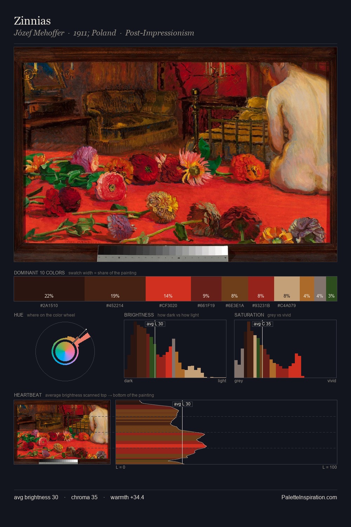The width and height of the screenshot is (351, 527).
Task: Click the DOMINANT 10 COLORS heading
Action: [x=39, y=273]
